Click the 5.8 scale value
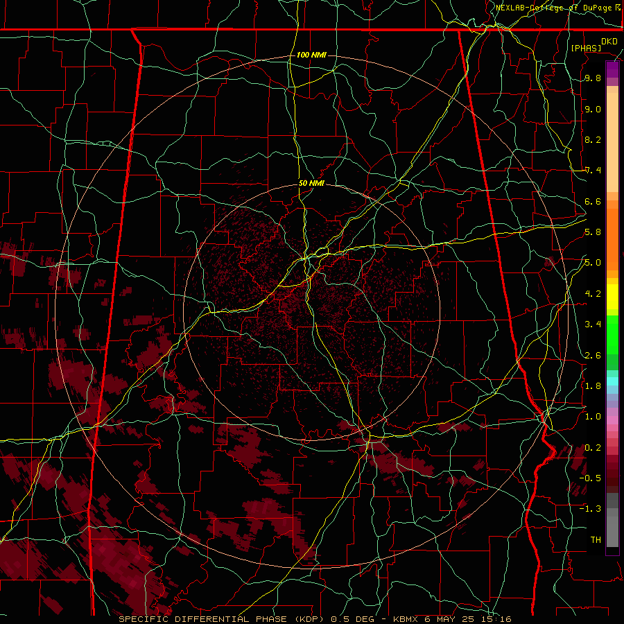624x624 pixels. click(x=593, y=232)
